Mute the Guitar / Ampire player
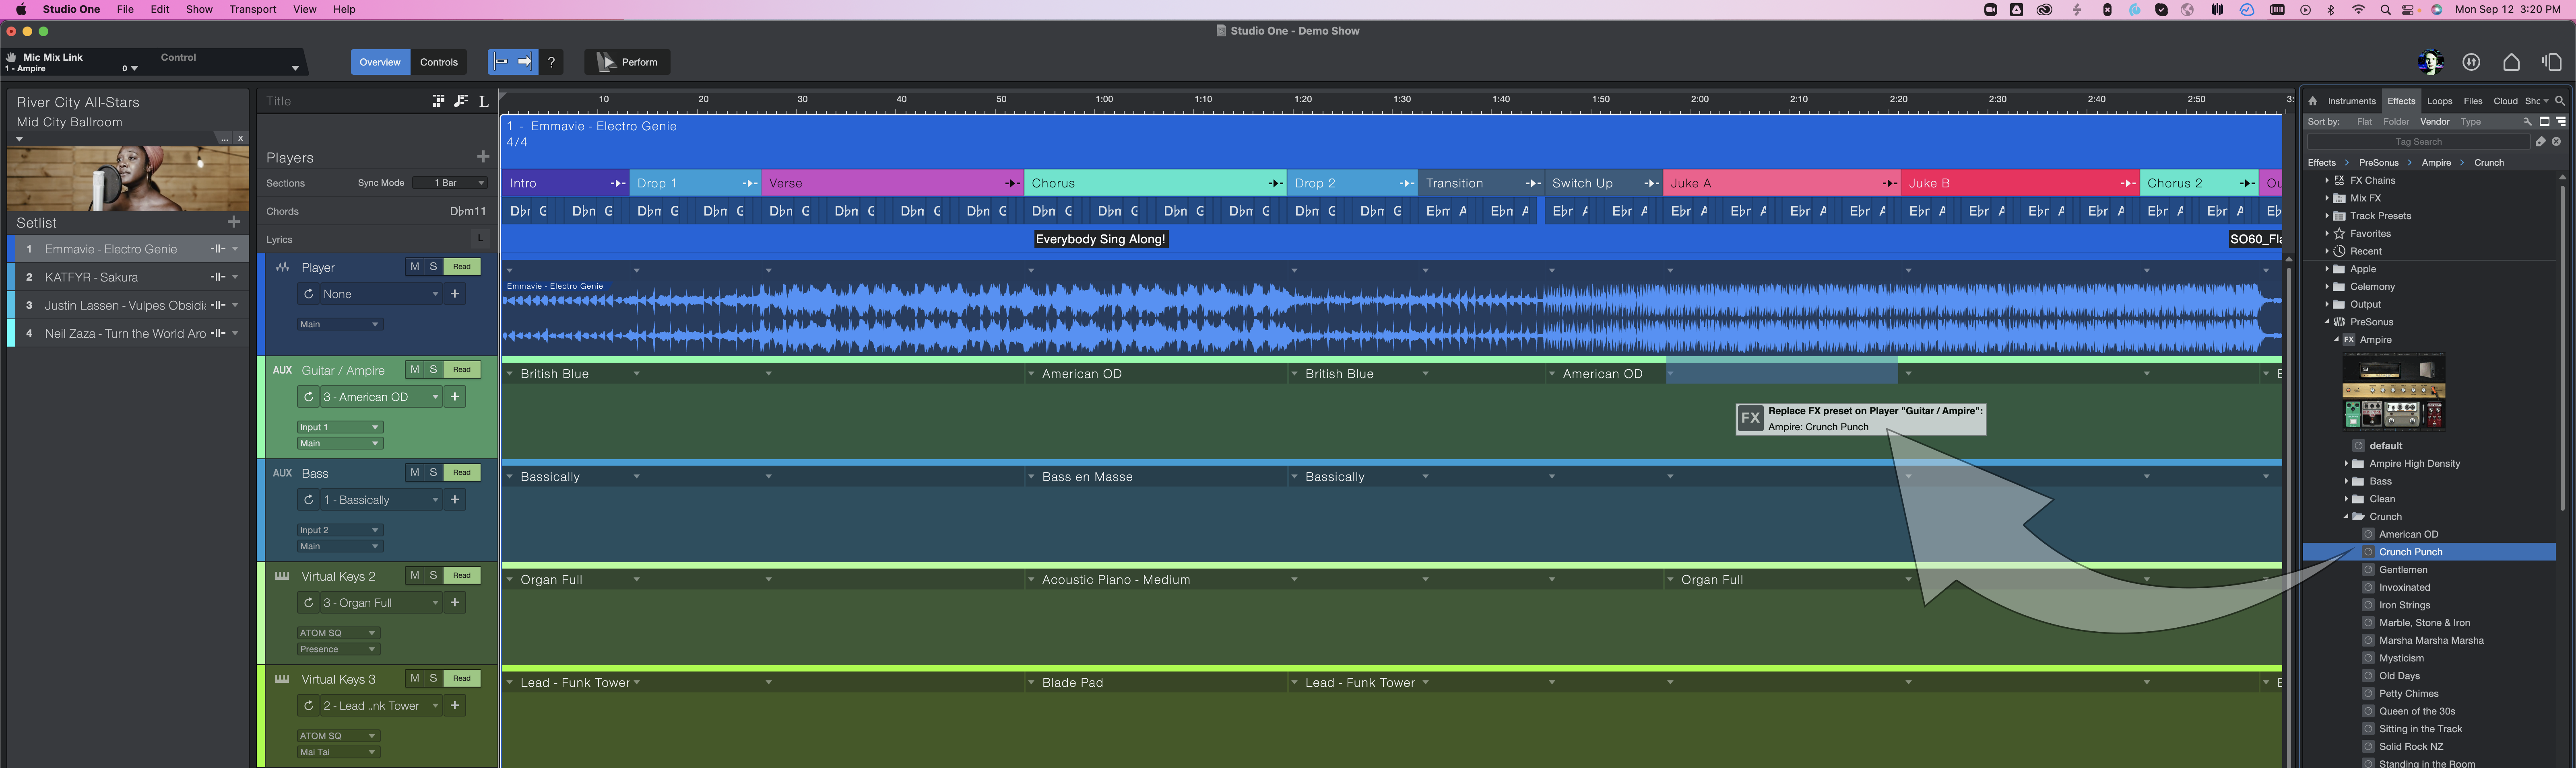This screenshot has width=2576, height=768. click(415, 370)
